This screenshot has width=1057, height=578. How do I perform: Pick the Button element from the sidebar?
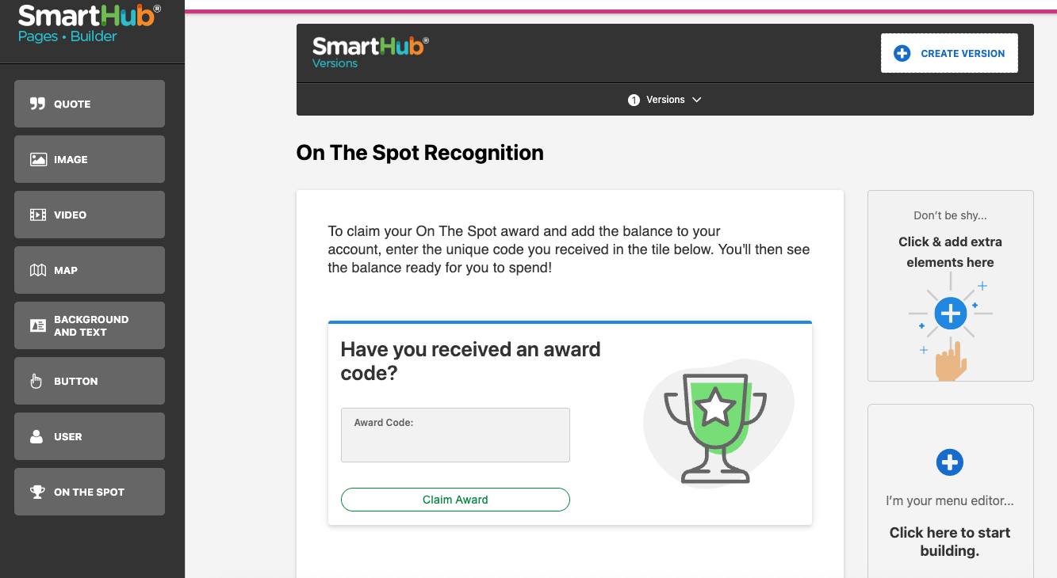coord(89,381)
